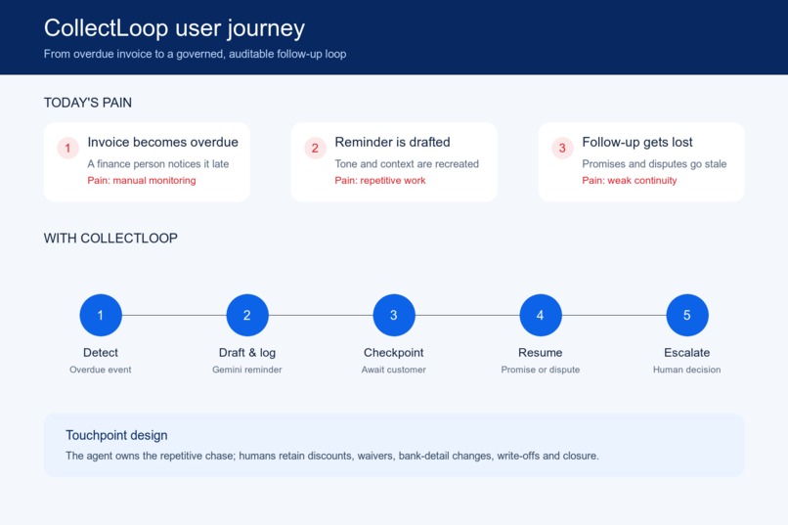Screen dimensions: 788x525
Task: Select the blue step 3 Checkpoint circle
Action: (394, 315)
